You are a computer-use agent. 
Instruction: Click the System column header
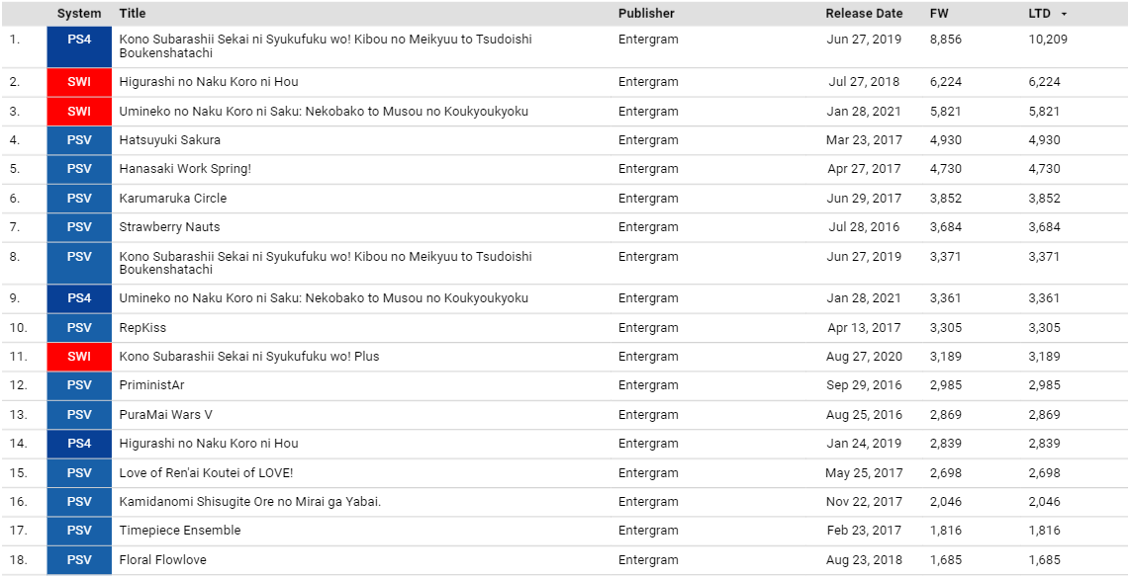[x=79, y=13]
